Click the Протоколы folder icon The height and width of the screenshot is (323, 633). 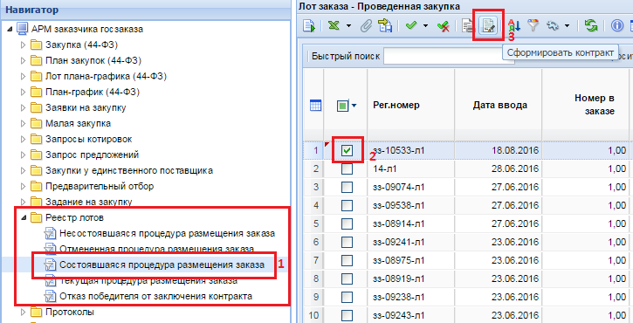[37, 313]
